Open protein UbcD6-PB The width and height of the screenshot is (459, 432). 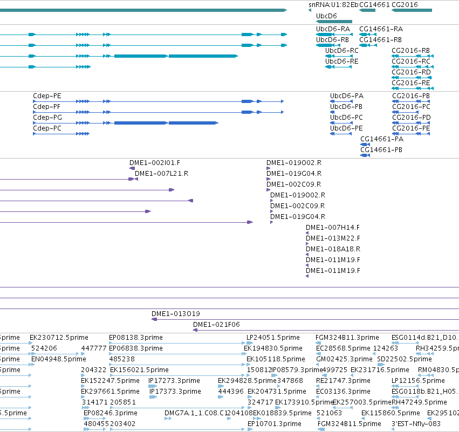pyautogui.click(x=346, y=107)
